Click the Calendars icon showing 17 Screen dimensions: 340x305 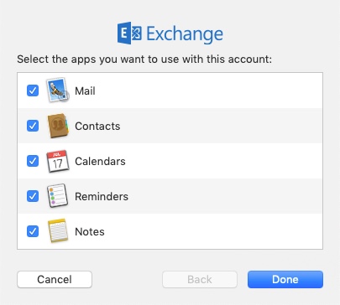pos(58,161)
